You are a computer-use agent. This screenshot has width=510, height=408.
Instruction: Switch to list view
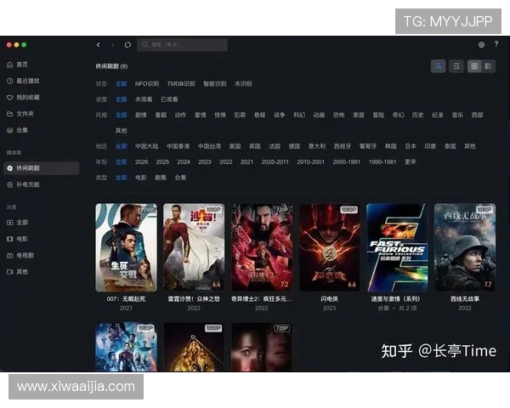pyautogui.click(x=488, y=66)
